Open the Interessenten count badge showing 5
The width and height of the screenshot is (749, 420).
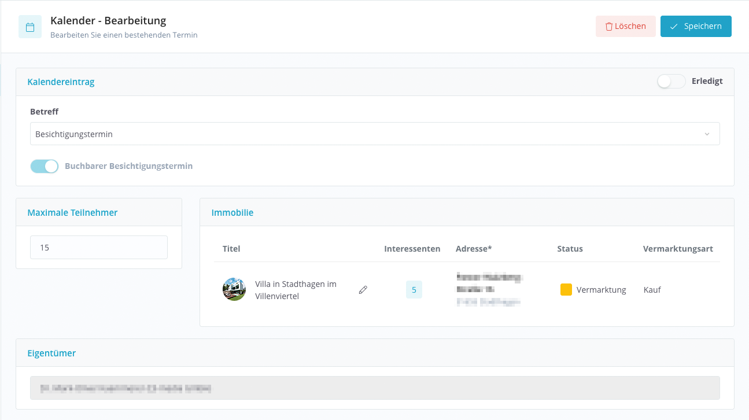[414, 290]
